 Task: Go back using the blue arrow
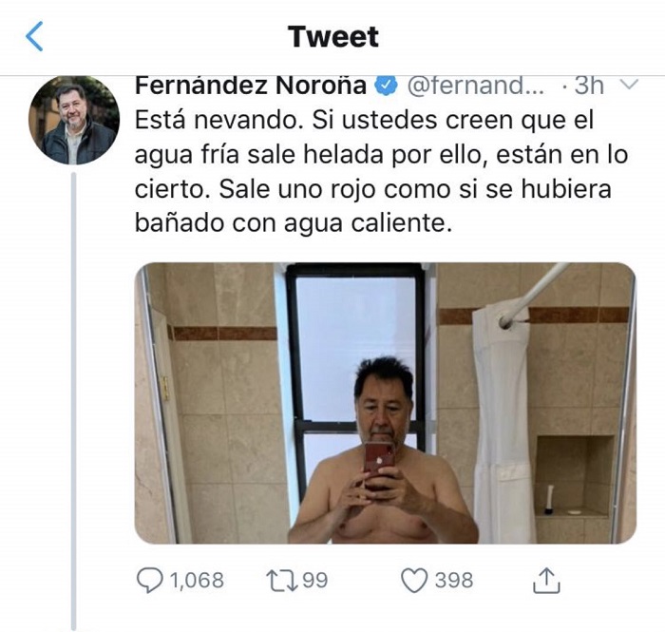pos(35,37)
